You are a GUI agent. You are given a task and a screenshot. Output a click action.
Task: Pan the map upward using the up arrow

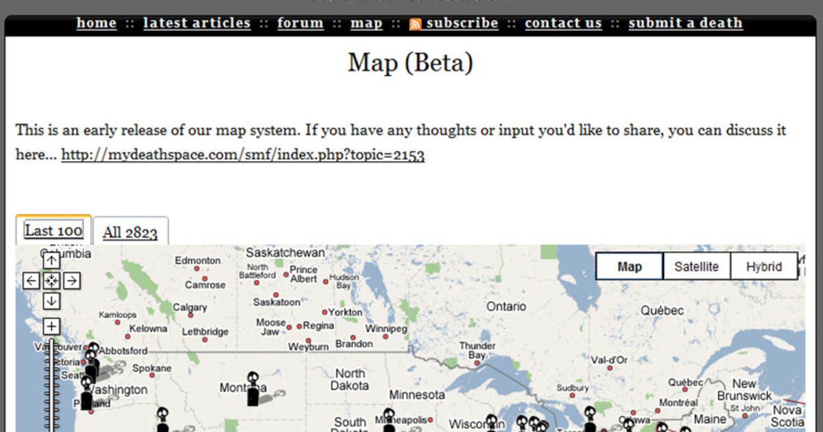tap(51, 260)
